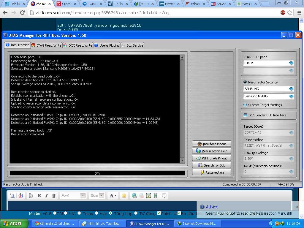304x228 pixels.
Task: Switch to the JTAG Read/Write tab
Action: point(46,45)
